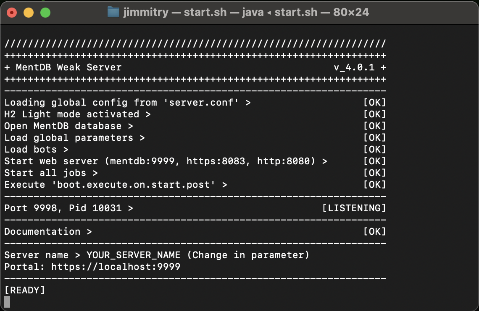Screen dimensions: 479x311
Task: Click the 'MentDB Weak Server' header text
Action: point(68,67)
